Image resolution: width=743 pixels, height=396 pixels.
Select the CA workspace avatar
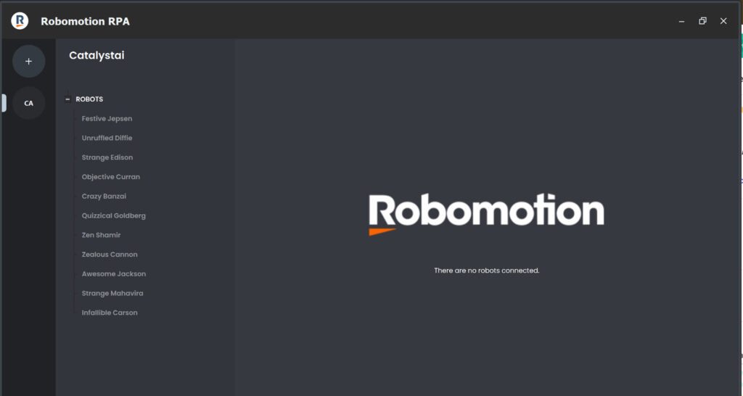(x=29, y=103)
